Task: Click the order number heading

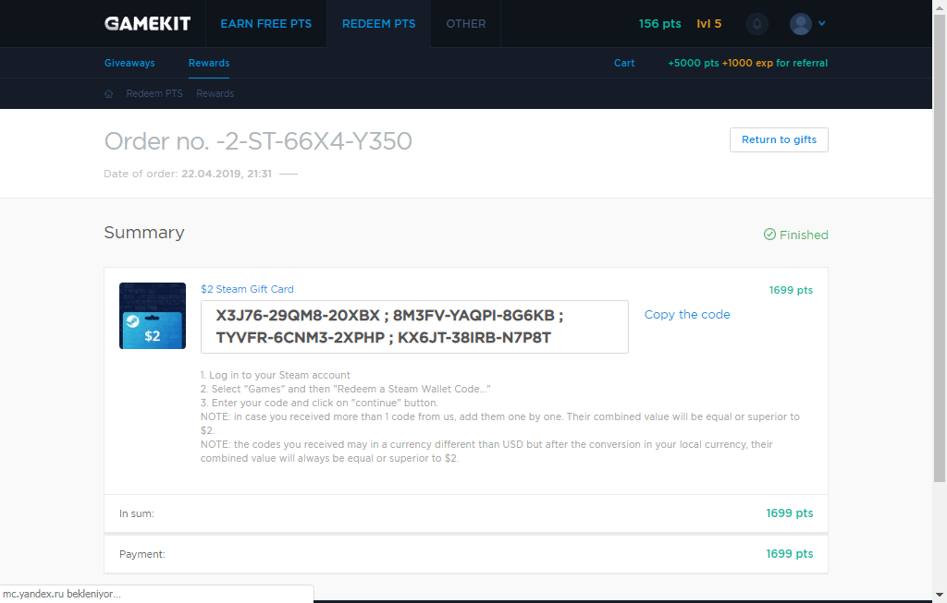Action: point(258,141)
